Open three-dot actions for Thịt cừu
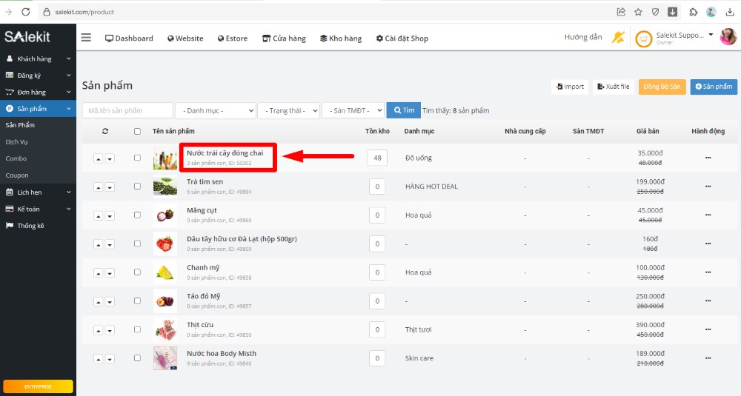The width and height of the screenshot is (741, 396). pyautogui.click(x=708, y=329)
